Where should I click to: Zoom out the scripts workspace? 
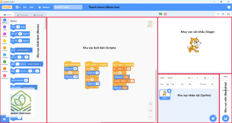[x=150, y=111]
